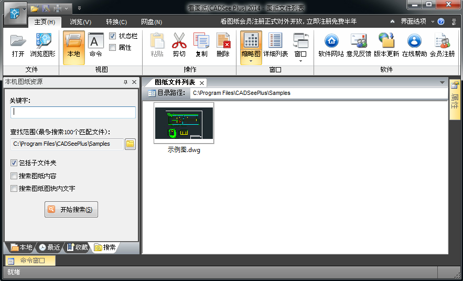Screen dimensions: 463x281
Task: Switch to the 浏览(V) ribbon tab
Action: point(80,22)
